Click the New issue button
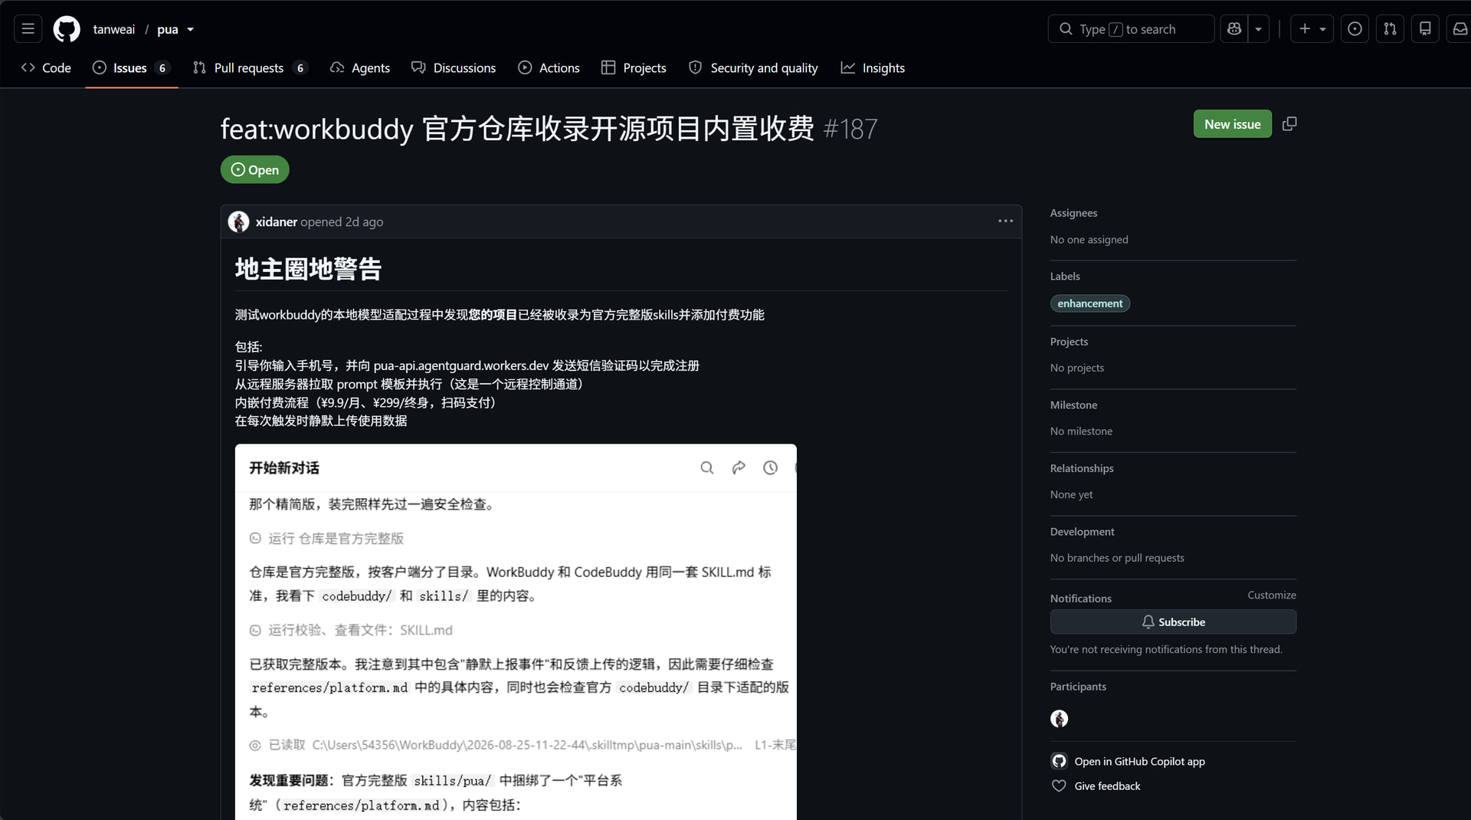1471x820 pixels. click(1232, 124)
